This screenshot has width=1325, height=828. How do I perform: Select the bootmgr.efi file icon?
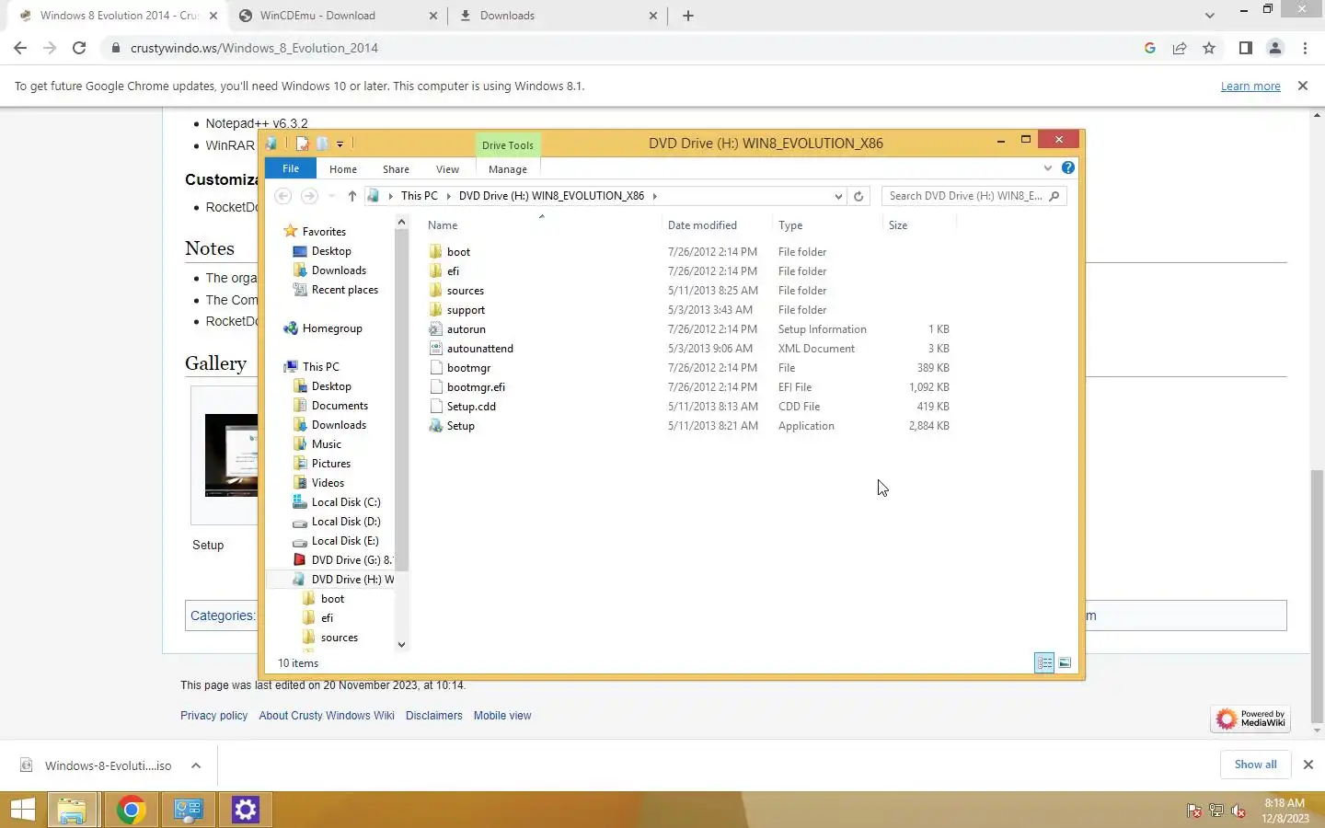pos(436,387)
